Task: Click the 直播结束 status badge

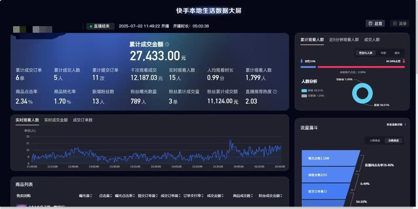Action: (100, 26)
